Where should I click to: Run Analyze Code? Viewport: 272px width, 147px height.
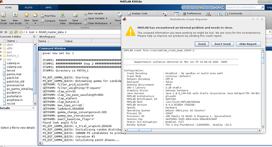138,13
